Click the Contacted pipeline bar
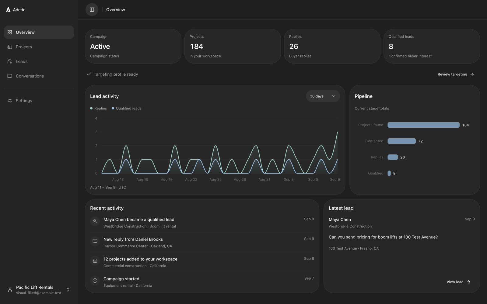This screenshot has height=304, width=487. click(x=401, y=141)
